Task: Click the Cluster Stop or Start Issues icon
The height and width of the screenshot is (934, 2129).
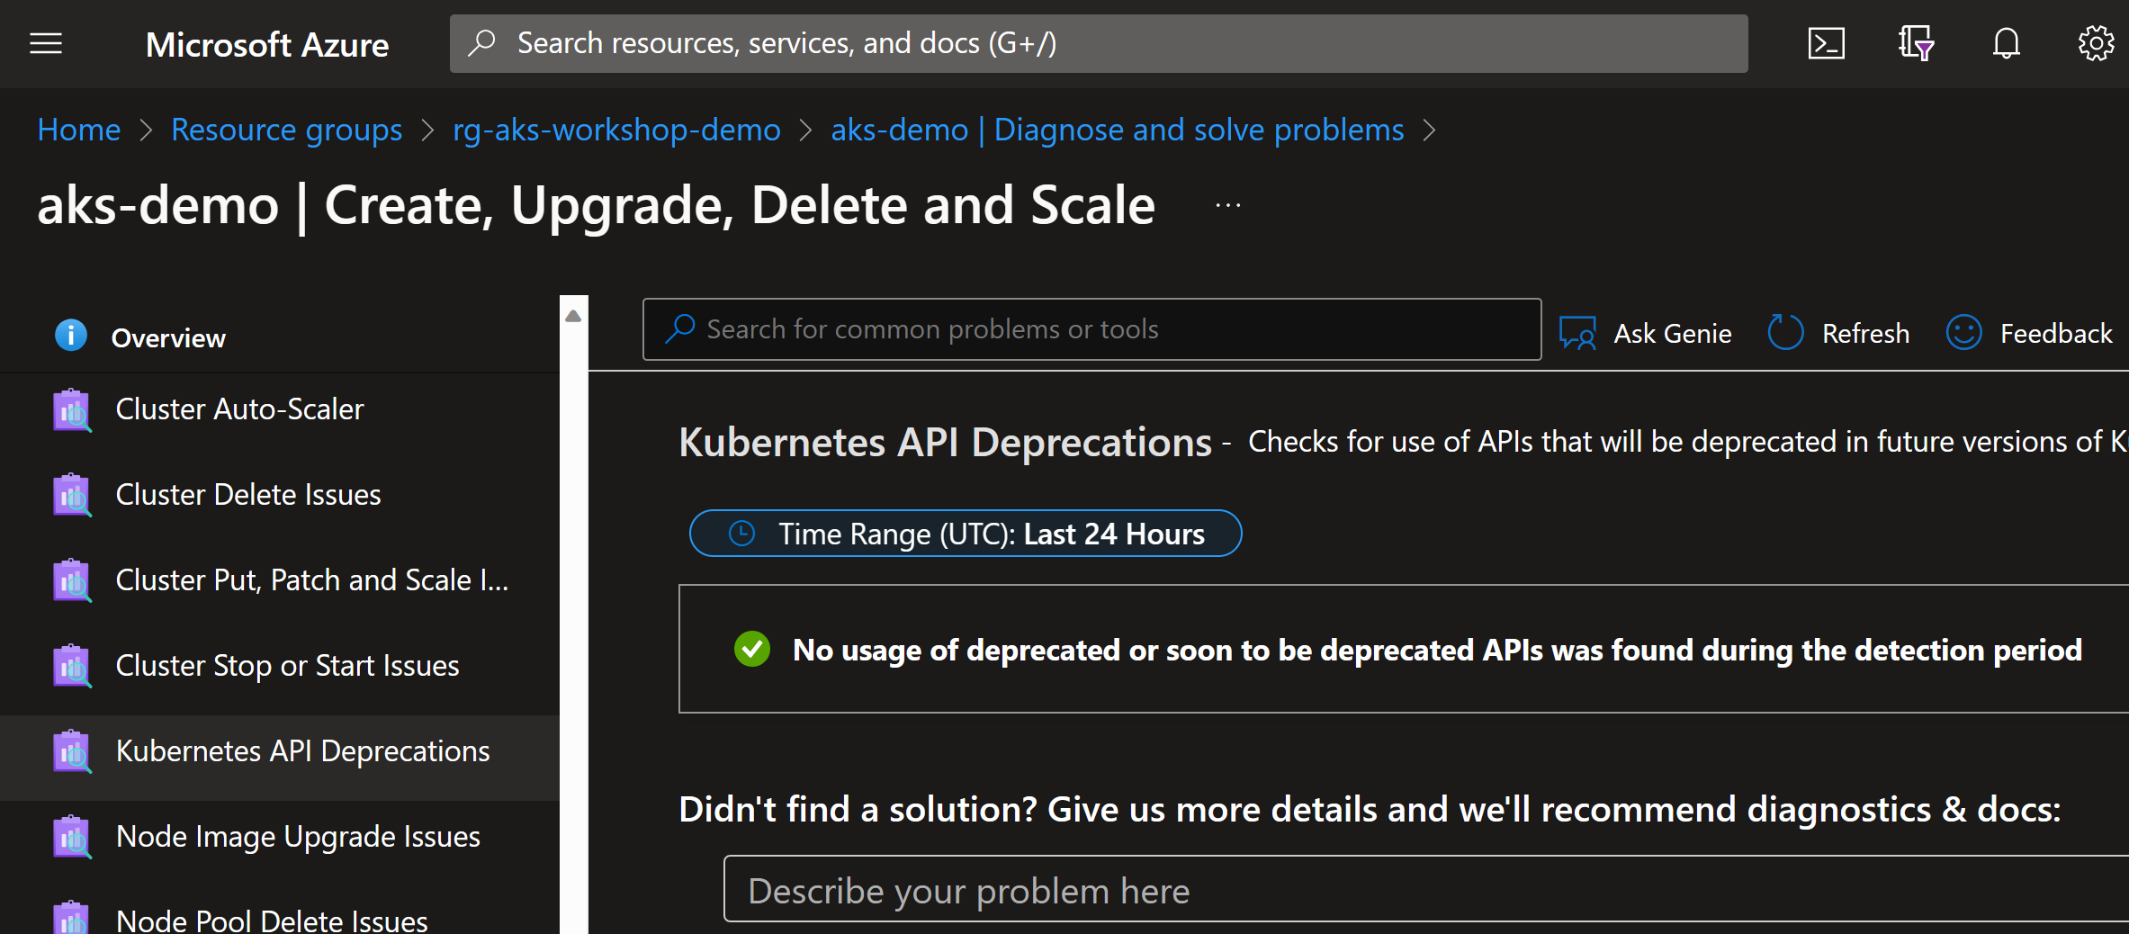Action: [x=72, y=667]
